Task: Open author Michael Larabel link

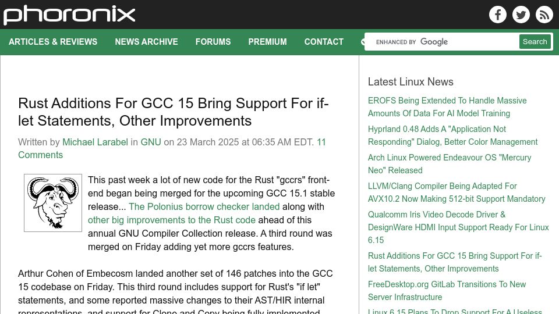Action: (x=95, y=142)
